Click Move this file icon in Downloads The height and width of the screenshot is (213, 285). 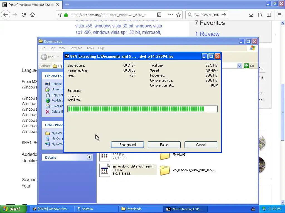pos(47,89)
